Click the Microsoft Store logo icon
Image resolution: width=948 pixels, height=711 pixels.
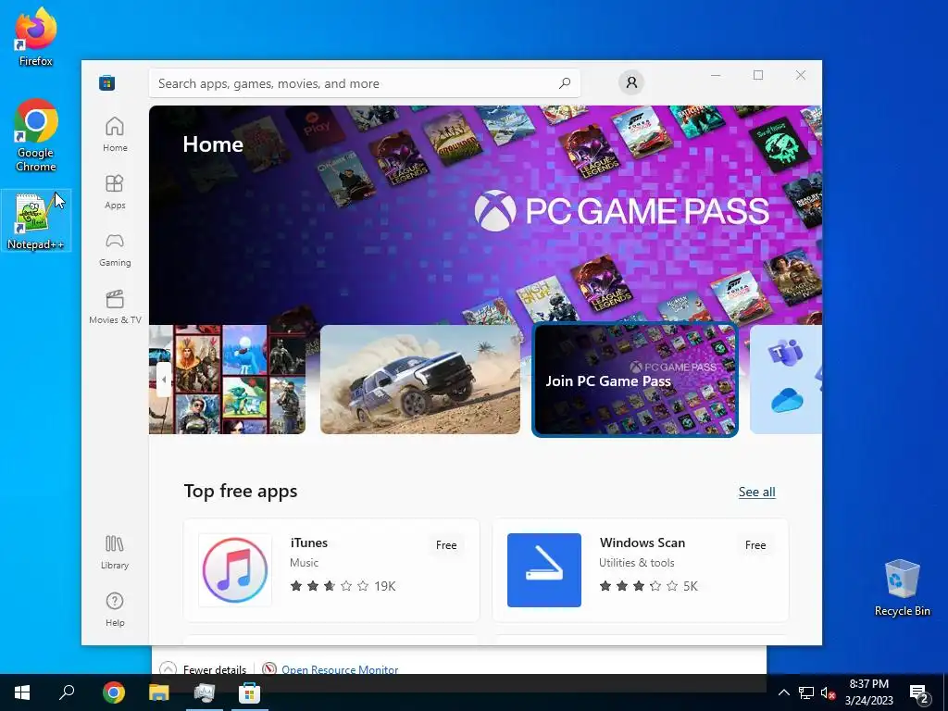pyautogui.click(x=107, y=82)
